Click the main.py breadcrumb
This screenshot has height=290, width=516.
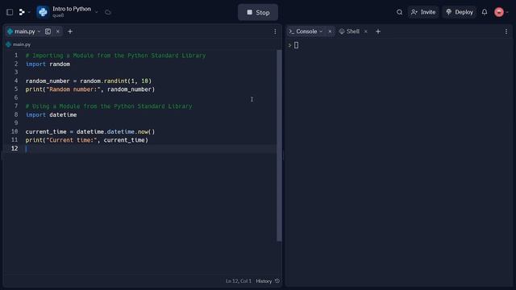(x=19, y=44)
